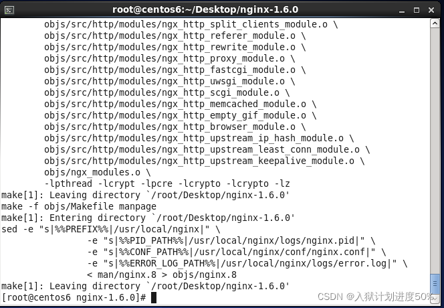Click 'make -f objs/Makefile manpage' line
Screen dimensions: 444x308
click(x=79, y=206)
